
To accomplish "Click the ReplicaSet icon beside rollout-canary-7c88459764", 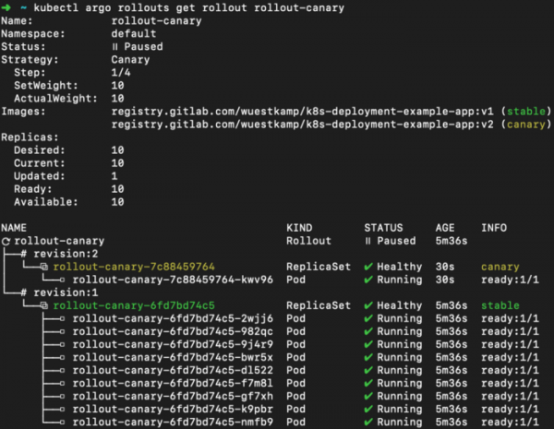I will pyautogui.click(x=44, y=266).
